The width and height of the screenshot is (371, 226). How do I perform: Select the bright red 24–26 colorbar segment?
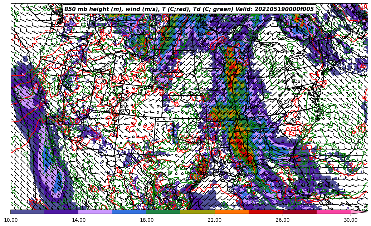[266, 212]
